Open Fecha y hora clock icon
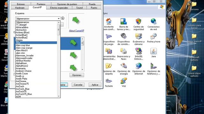The image size is (204, 114). coord(154,36)
